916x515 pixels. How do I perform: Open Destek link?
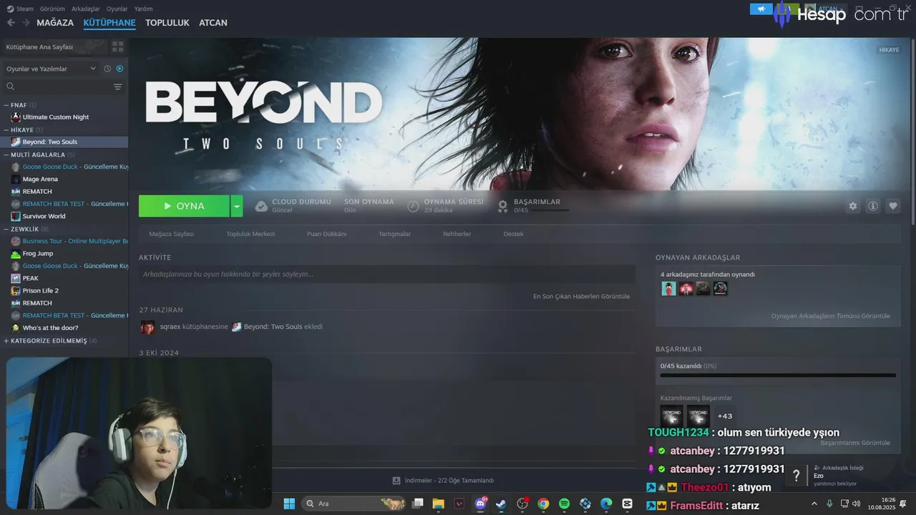513,234
